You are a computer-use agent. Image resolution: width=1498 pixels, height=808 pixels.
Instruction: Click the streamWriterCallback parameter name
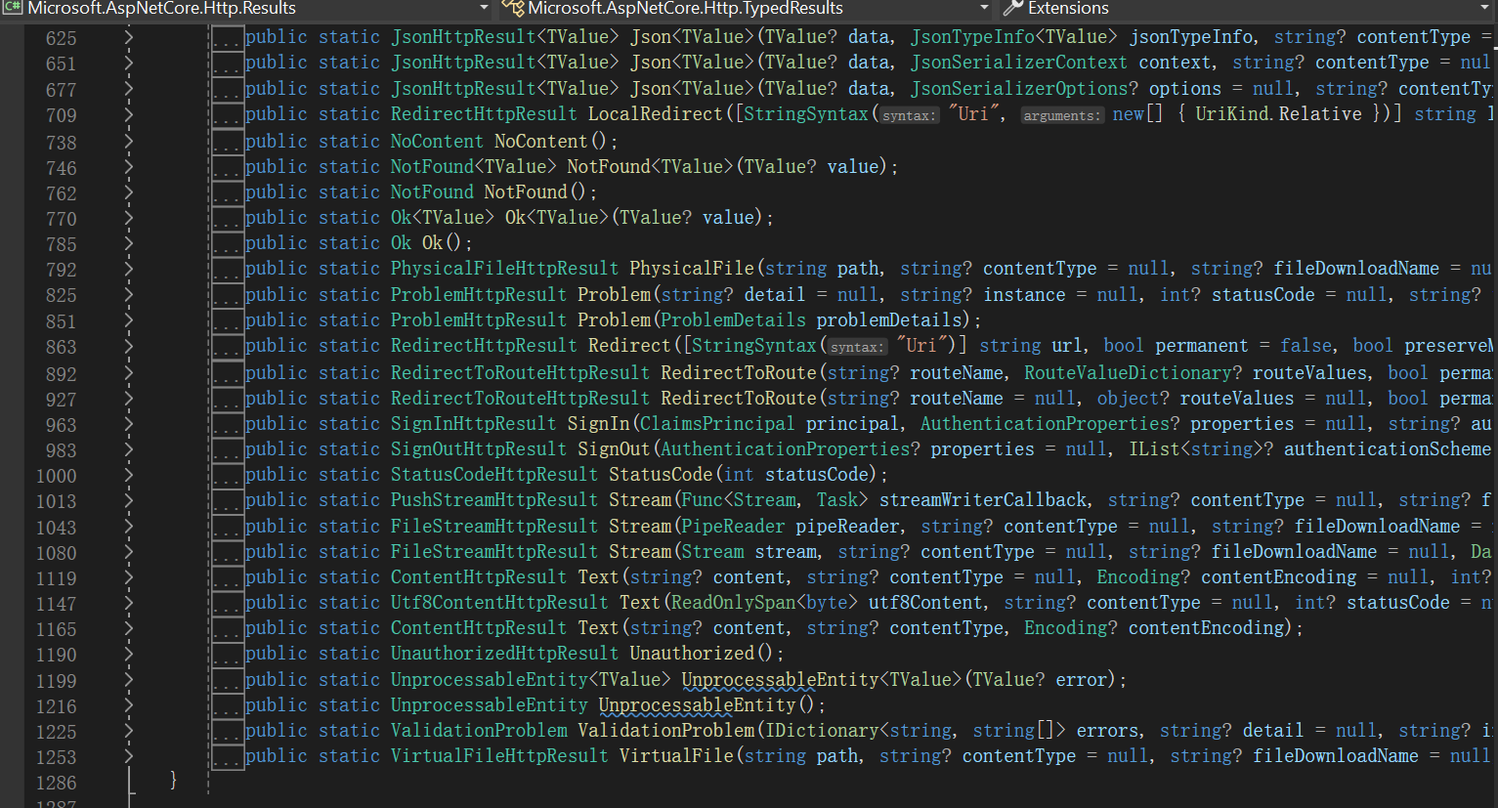click(983, 500)
